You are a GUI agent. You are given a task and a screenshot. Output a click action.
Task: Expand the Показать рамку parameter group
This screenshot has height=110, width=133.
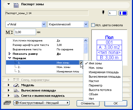click(x=10, y=54)
